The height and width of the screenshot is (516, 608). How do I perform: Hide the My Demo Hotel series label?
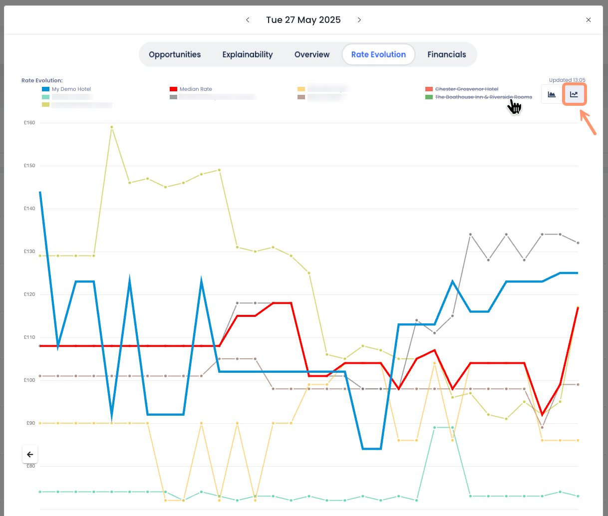click(71, 89)
